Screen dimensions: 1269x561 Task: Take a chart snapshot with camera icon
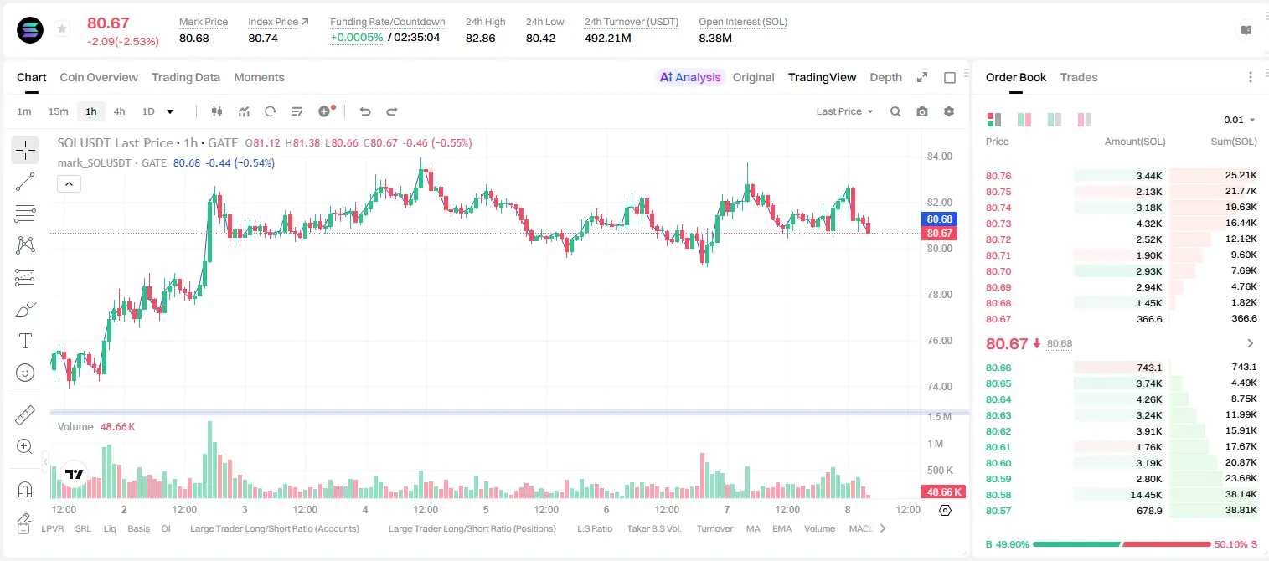[922, 111]
